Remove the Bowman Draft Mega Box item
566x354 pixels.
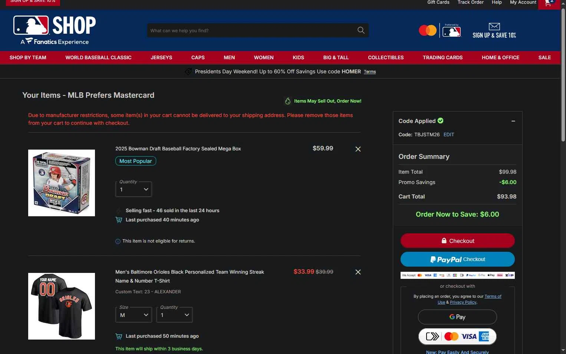pos(358,149)
